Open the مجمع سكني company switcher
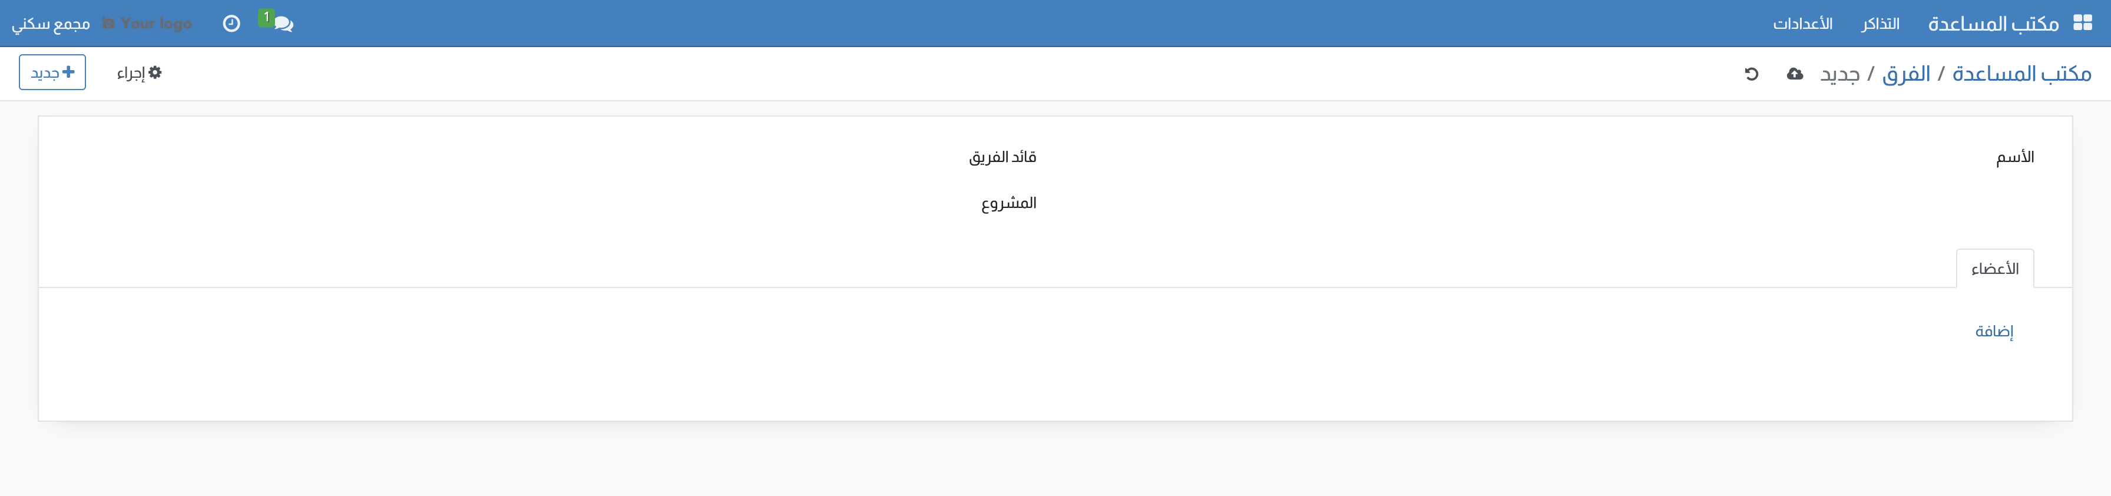Screen dimensions: 2111x496 pyautogui.click(x=51, y=24)
